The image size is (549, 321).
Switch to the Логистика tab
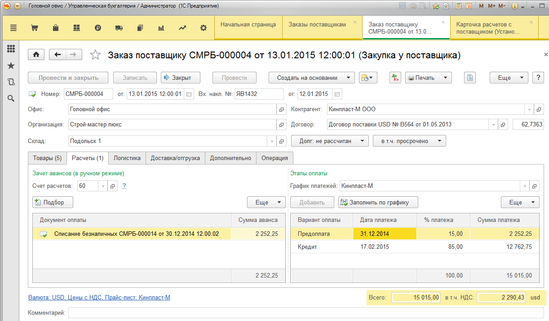(127, 158)
